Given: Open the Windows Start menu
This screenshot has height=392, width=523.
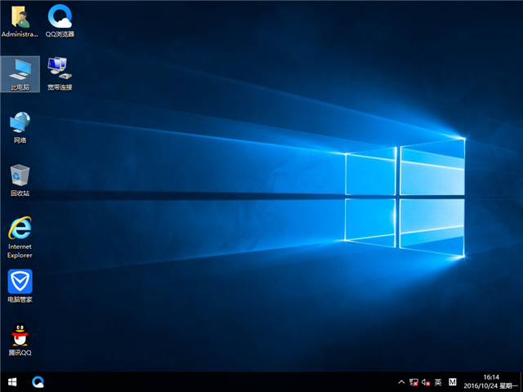Looking at the screenshot, I should pos(12,381).
